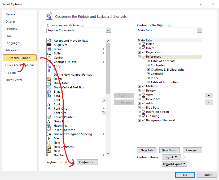Click the Center alignment icon
219x180 pixels.
[49, 58]
